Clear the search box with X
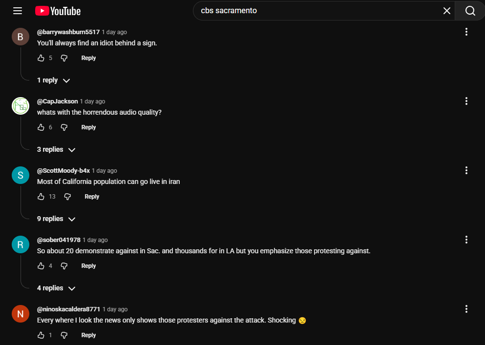The width and height of the screenshot is (485, 345). tap(446, 11)
